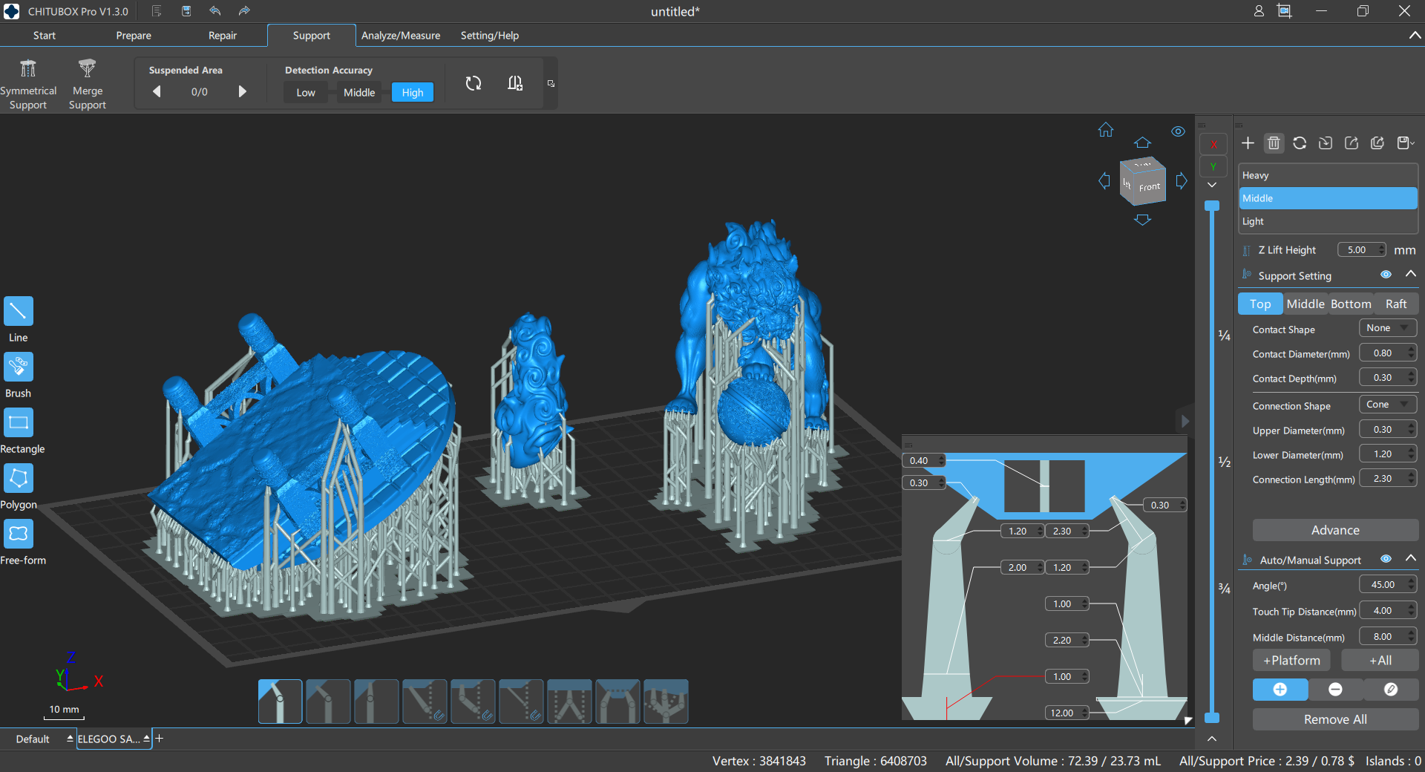Click the save icon in title bar
The width and height of the screenshot is (1425, 772).
(x=186, y=11)
